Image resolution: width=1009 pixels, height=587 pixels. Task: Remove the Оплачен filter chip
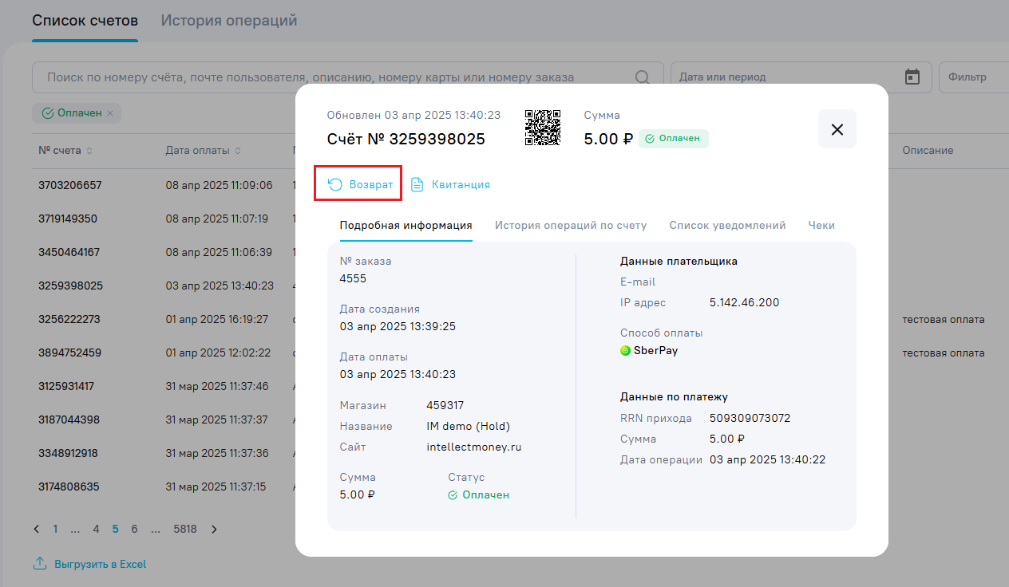tap(110, 113)
